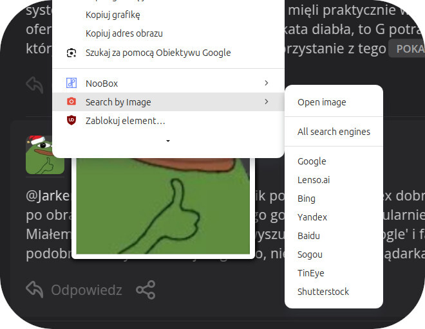Open the Pepe avatar with Santa hat

click(44, 156)
